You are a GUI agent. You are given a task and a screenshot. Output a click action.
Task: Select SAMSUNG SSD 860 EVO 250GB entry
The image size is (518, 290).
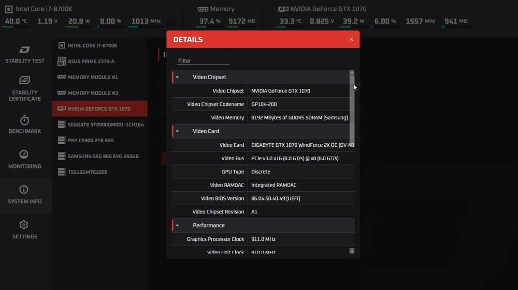tap(100, 156)
